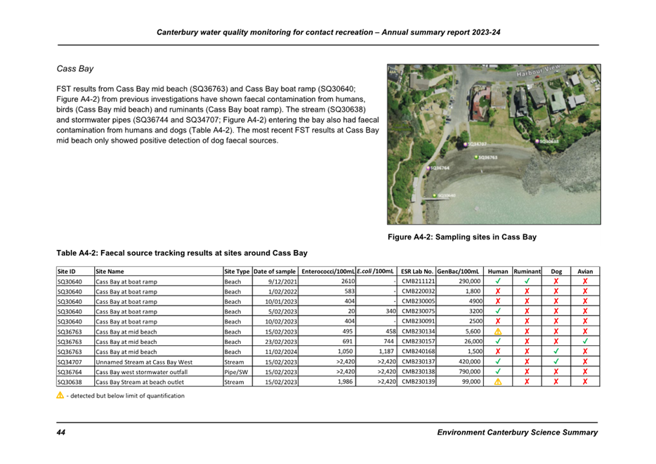Click the red Dog cross in row CMB230138
656x464 pixels.
coord(556,371)
